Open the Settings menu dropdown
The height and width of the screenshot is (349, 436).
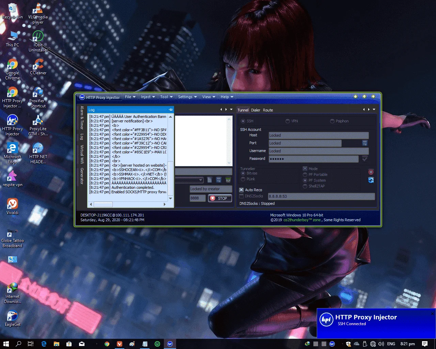188,97
